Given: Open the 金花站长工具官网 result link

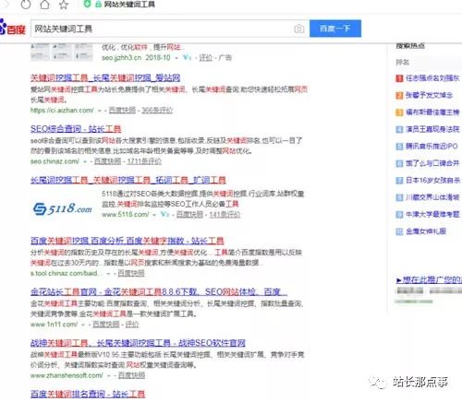Looking at the screenshot, I should coord(159,291).
